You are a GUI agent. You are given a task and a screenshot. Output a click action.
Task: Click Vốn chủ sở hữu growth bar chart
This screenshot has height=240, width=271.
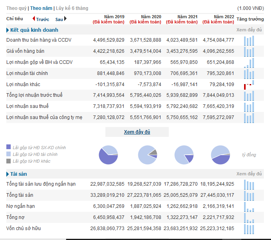tap(249, 229)
